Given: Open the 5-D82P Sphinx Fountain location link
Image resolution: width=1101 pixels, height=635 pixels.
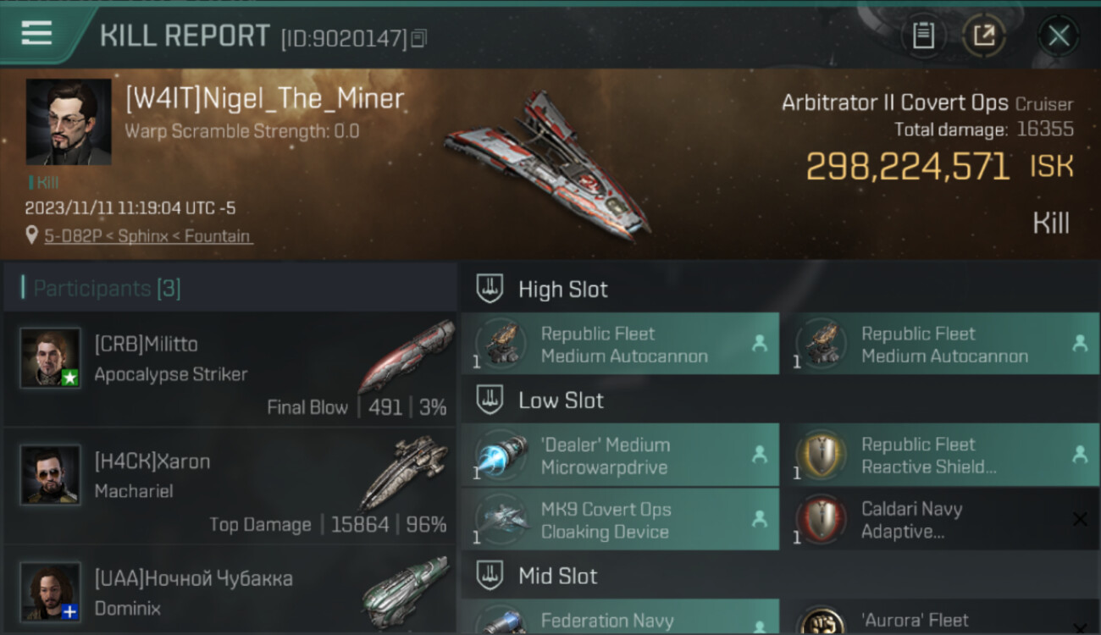Looking at the screenshot, I should click(148, 236).
